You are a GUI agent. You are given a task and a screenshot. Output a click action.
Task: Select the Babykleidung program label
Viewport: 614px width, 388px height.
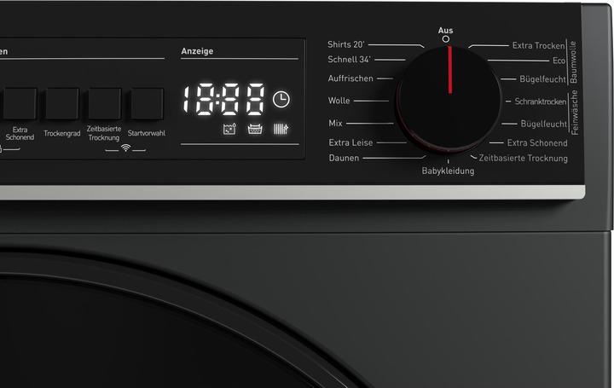[x=448, y=171]
